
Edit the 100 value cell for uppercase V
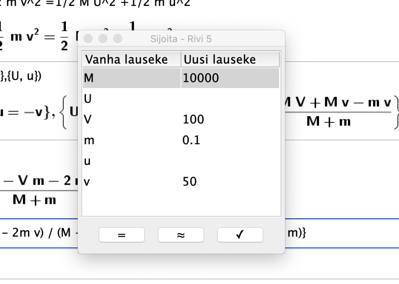click(230, 119)
